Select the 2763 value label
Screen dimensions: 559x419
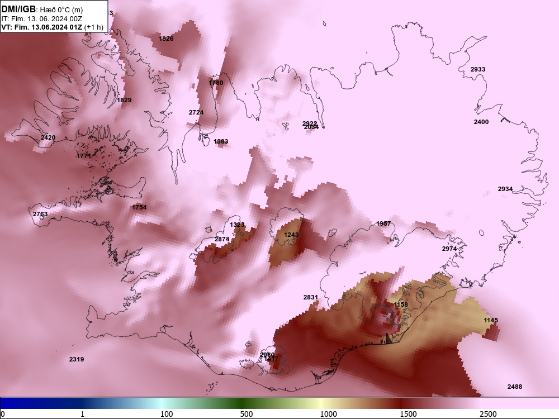tap(40, 214)
